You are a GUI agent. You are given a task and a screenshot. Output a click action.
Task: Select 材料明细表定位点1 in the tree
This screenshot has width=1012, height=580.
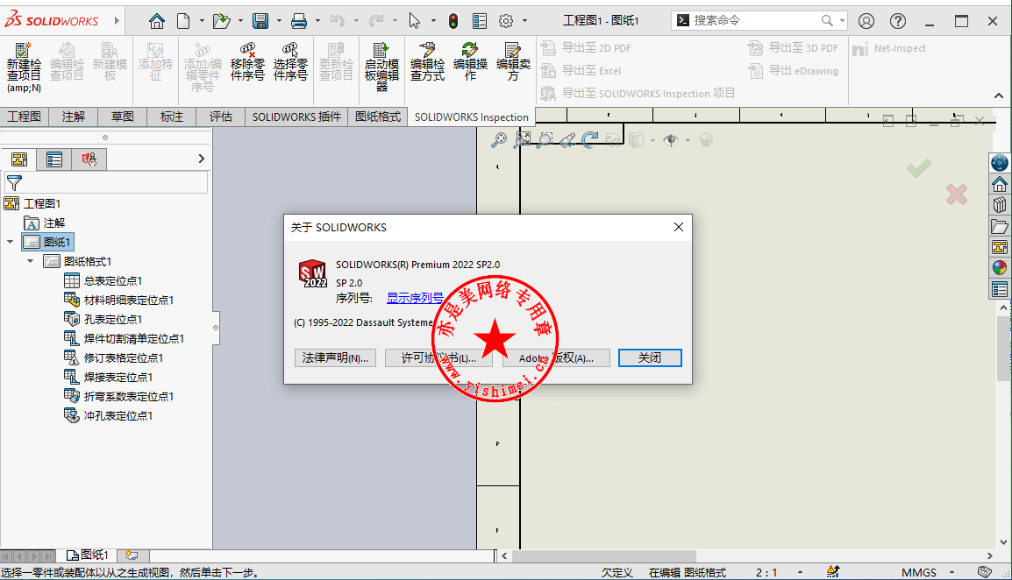128,300
